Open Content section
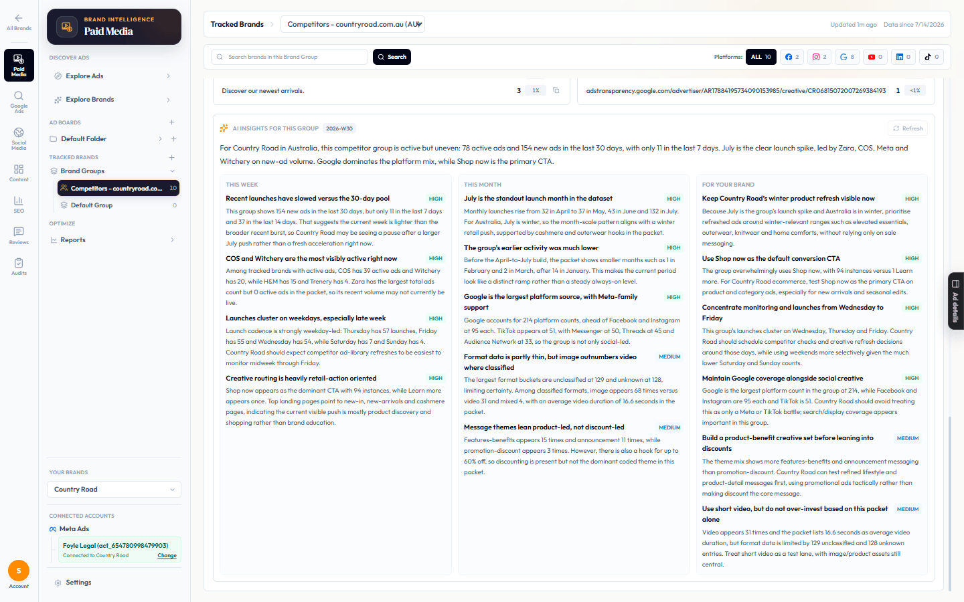 click(19, 173)
